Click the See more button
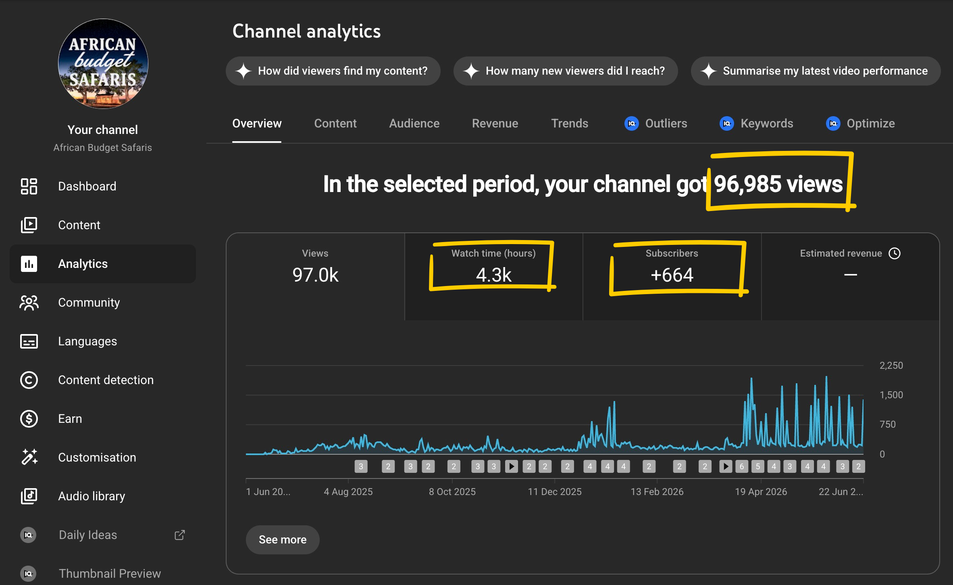 pyautogui.click(x=283, y=540)
